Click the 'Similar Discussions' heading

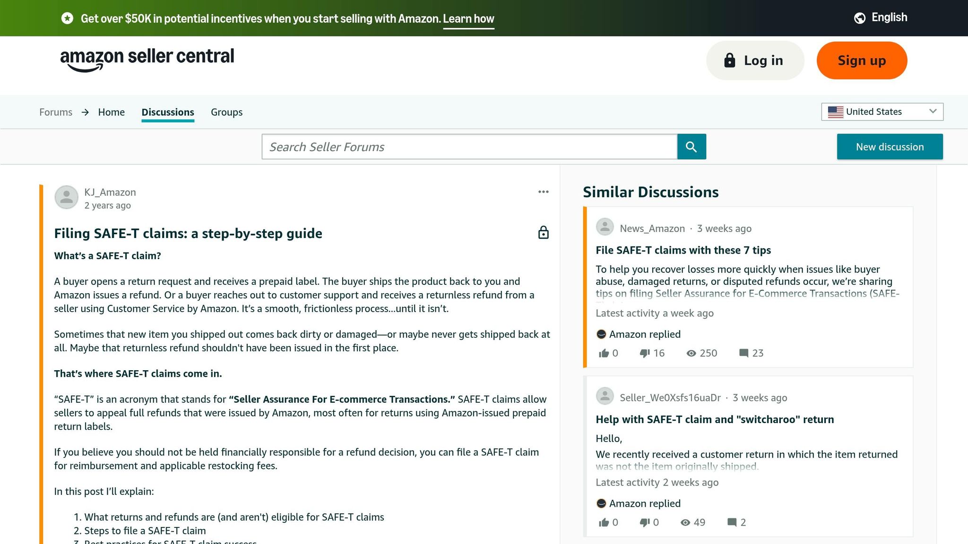(650, 192)
